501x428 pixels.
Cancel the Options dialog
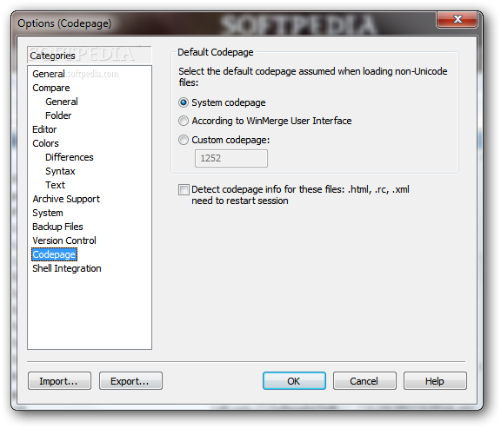[364, 381]
